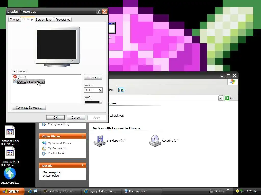
Task: Switch to My computer taskbar button
Action: pos(142,191)
